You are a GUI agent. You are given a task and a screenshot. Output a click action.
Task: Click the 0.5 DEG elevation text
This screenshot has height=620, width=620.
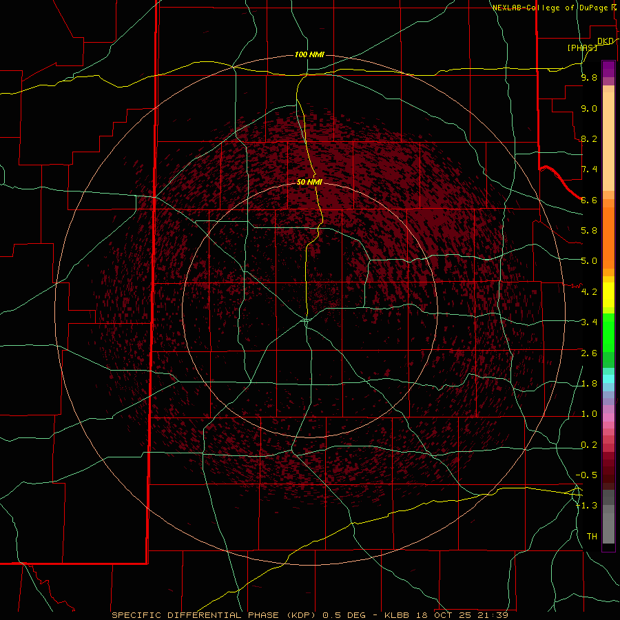(346, 615)
